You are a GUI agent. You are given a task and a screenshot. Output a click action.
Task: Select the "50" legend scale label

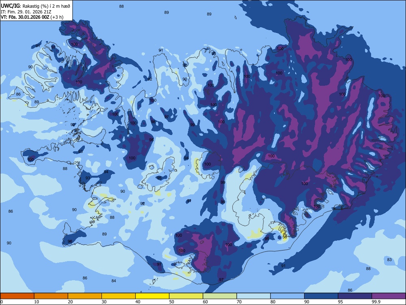point(172,302)
